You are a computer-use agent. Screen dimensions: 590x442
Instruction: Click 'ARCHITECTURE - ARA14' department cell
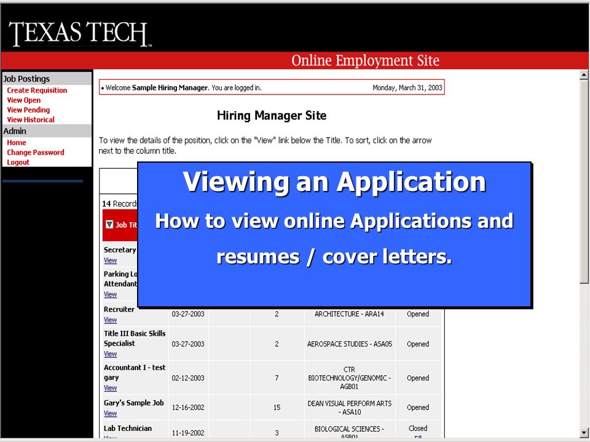coord(349,314)
